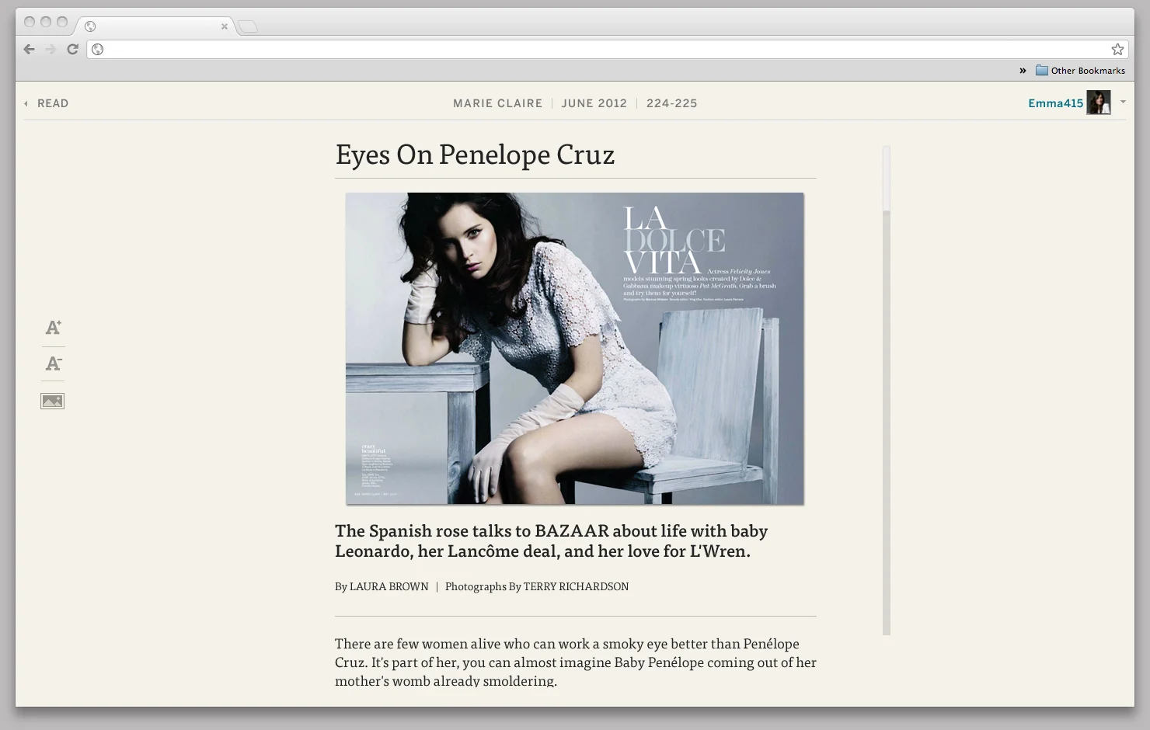Screen dimensions: 1150x730
Task: Bookmark page with the star icon
Action: [1117, 49]
